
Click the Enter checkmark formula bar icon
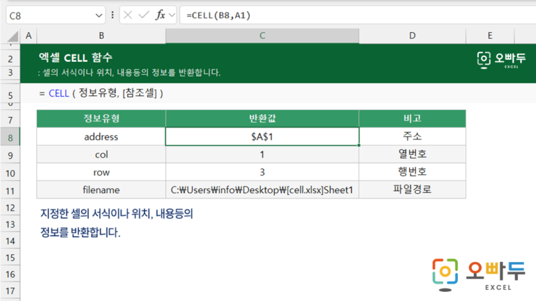144,15
